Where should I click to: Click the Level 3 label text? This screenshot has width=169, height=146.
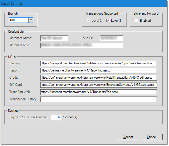pyautogui.click(x=116, y=21)
